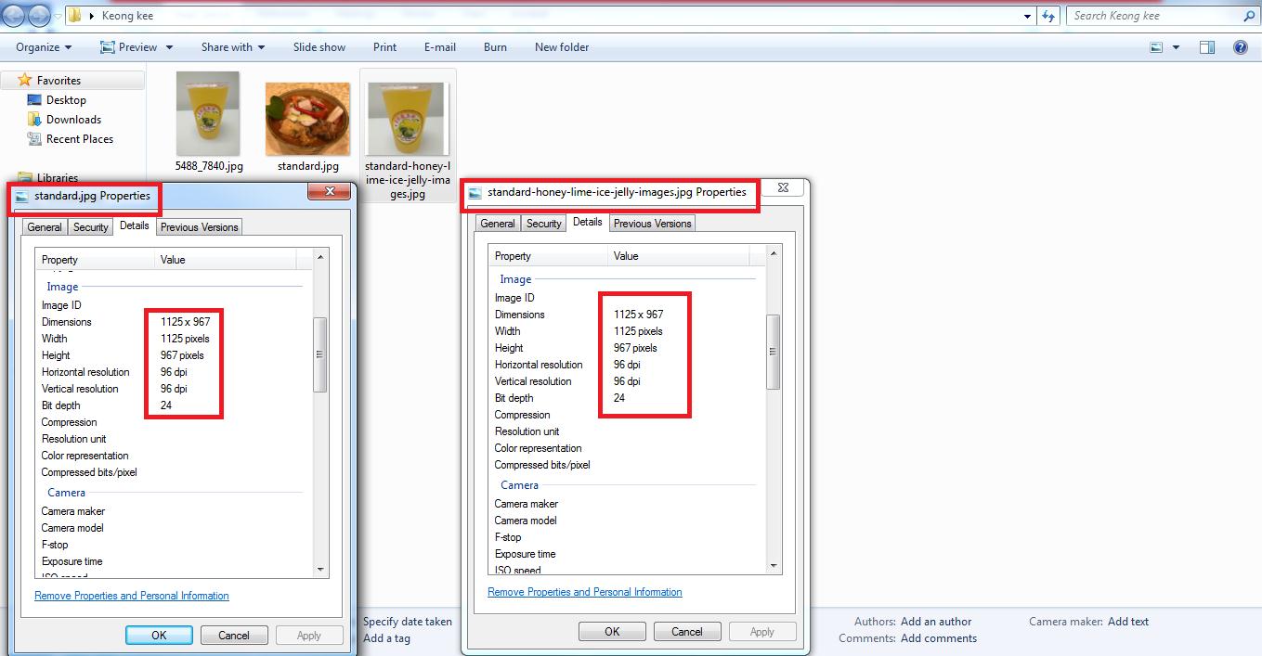Open the address bar history dropdown arrow
The height and width of the screenshot is (656, 1262).
tap(1027, 16)
